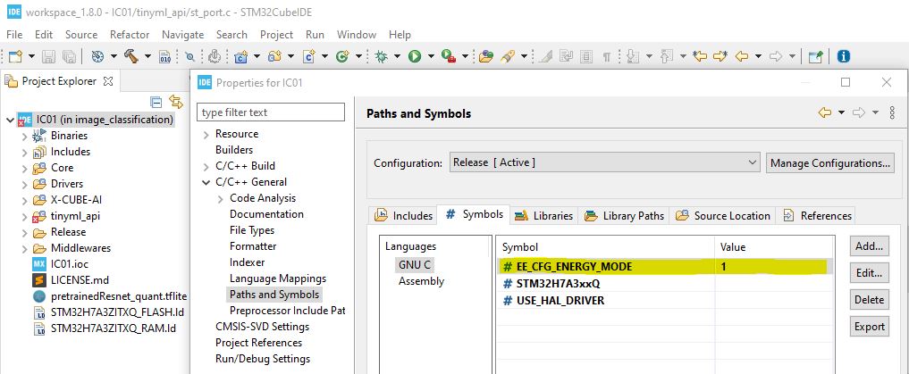This screenshot has width=909, height=374.
Task: Expand the C/C++ Build category
Action: click(x=206, y=167)
